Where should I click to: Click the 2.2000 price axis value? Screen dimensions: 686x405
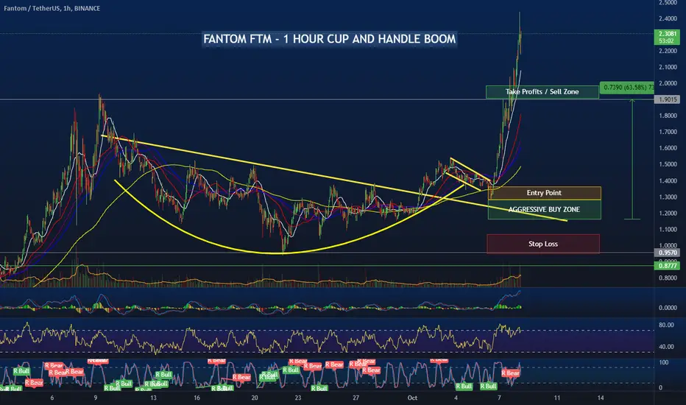(668, 51)
